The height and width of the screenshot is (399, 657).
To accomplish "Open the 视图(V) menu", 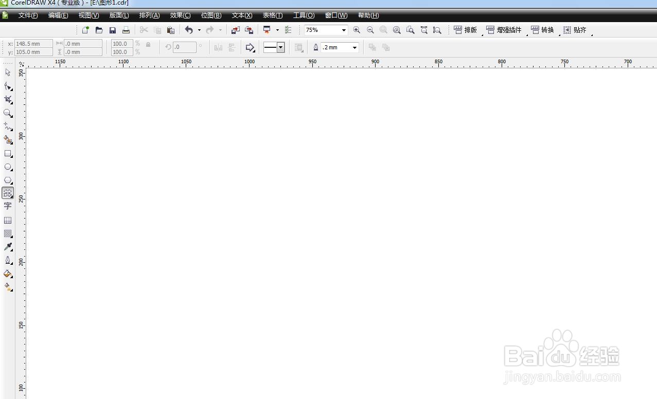I will [x=88, y=15].
